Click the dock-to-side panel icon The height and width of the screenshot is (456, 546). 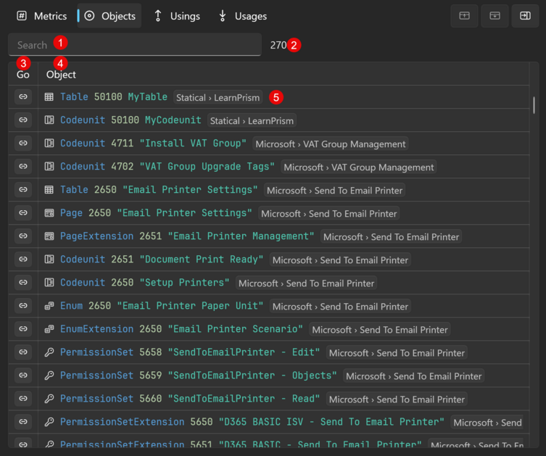[x=524, y=16]
